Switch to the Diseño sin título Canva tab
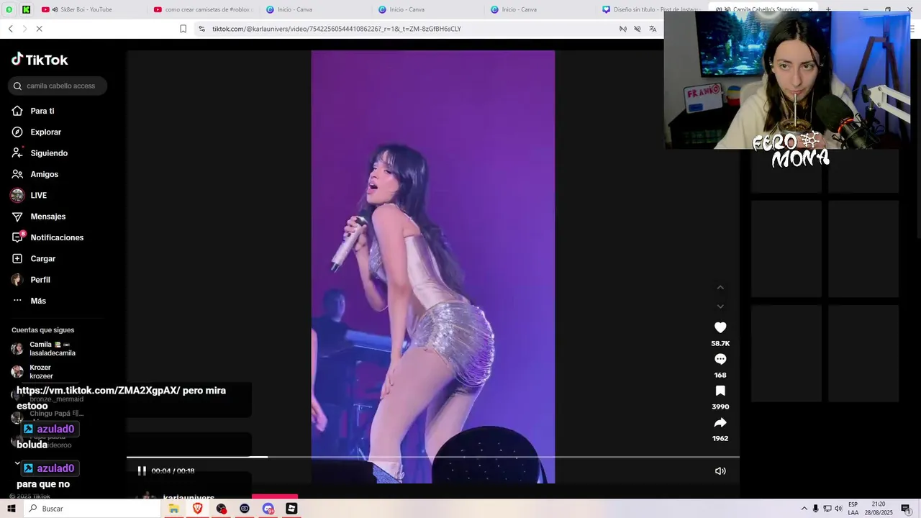 tap(652, 9)
